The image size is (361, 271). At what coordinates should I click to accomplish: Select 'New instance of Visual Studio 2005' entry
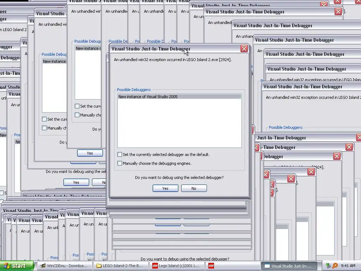point(179,97)
